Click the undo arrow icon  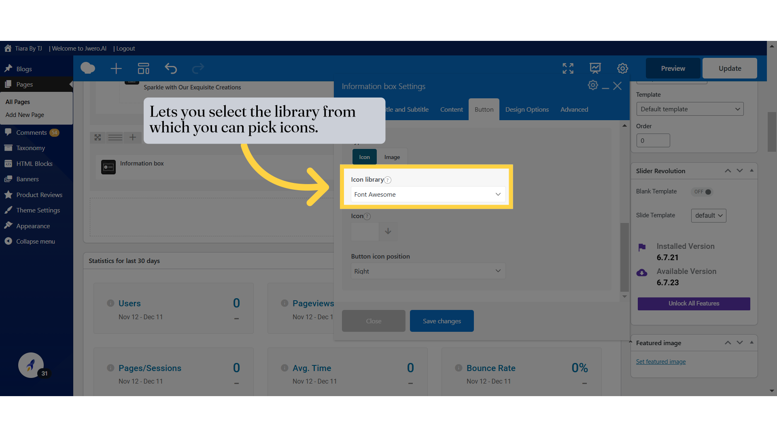click(x=171, y=68)
